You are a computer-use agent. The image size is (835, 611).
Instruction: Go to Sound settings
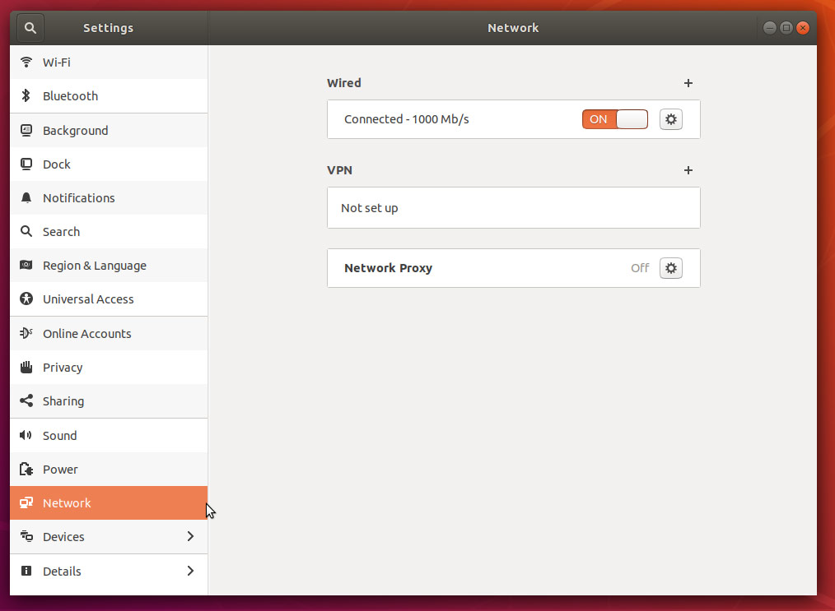point(109,436)
